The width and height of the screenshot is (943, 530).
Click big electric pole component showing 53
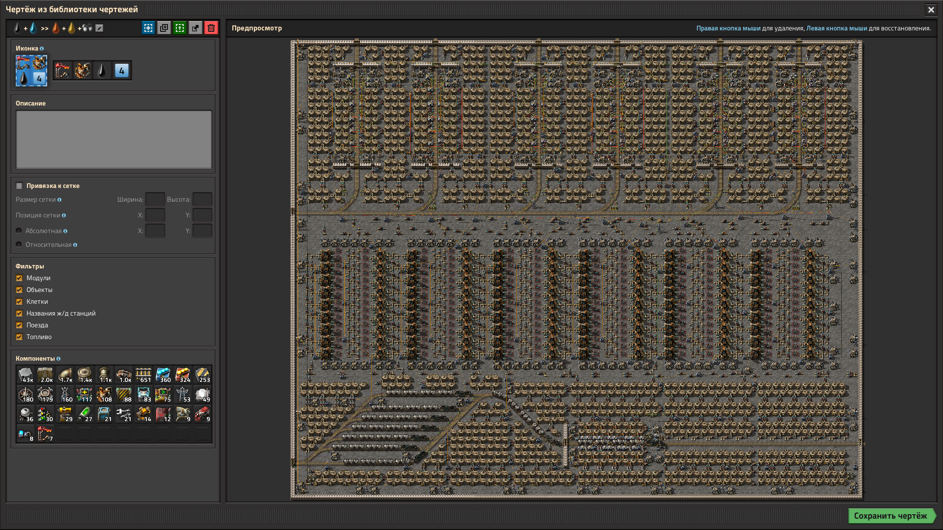point(183,395)
